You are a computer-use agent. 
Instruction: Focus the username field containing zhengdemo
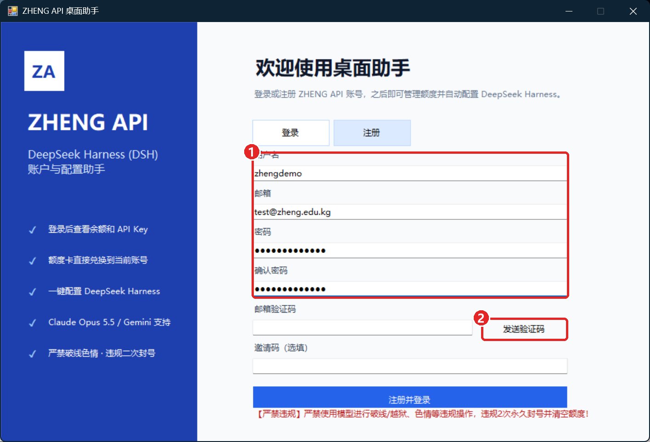point(410,173)
